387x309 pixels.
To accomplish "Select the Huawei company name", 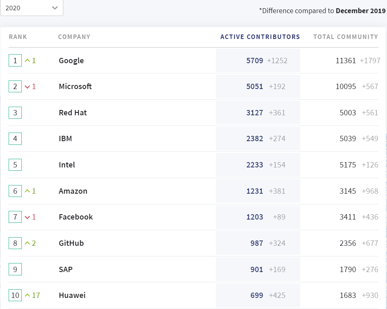I will point(72,295).
